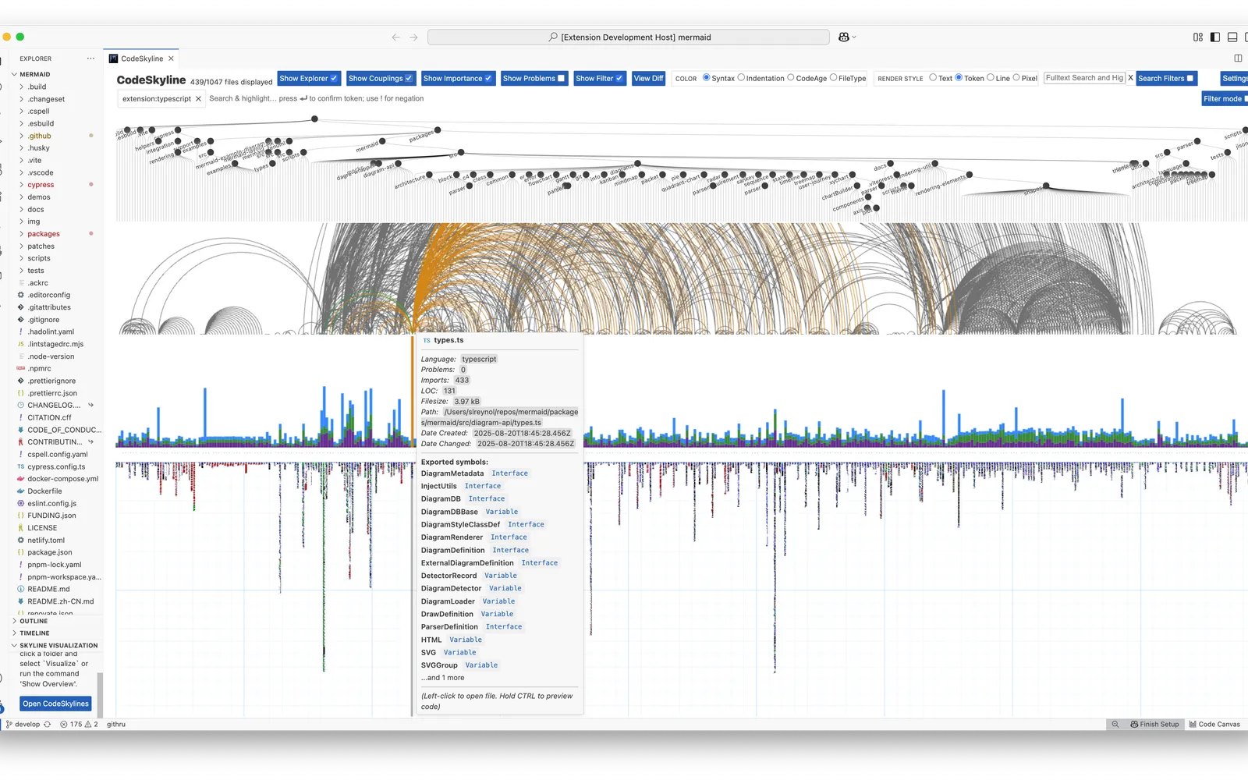Screen dimensions: 1248x780
Task: Click the Search & highlight token field
Action: (x=316, y=98)
